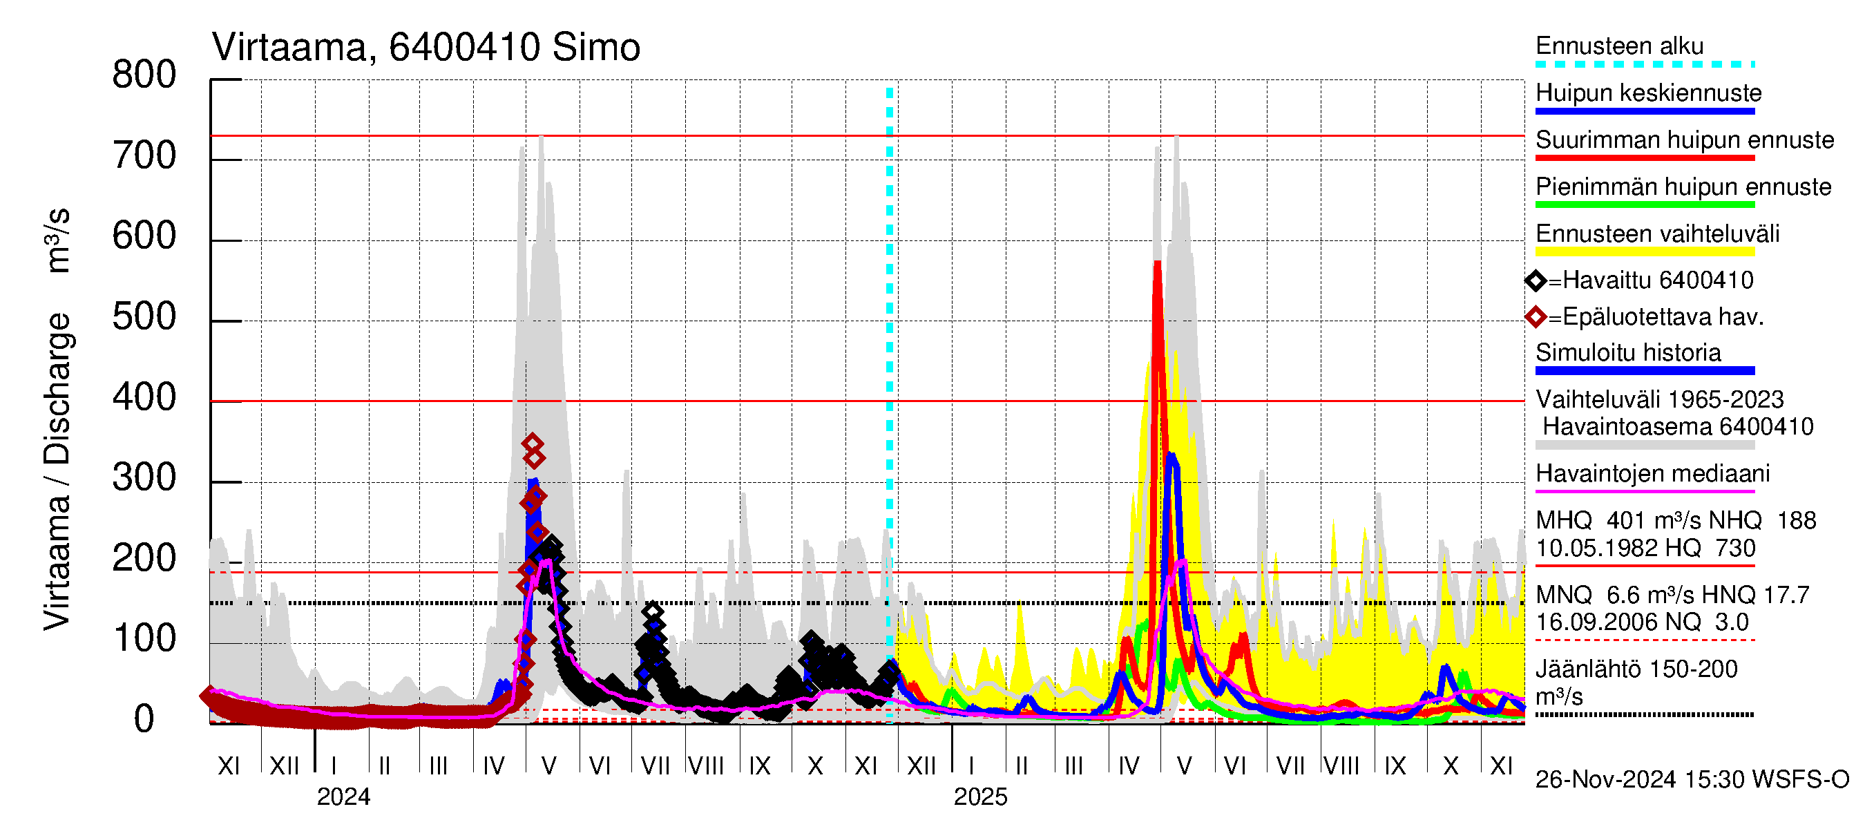Click the y-axis value 400
1865x829 pixels.
pyautogui.click(x=144, y=397)
